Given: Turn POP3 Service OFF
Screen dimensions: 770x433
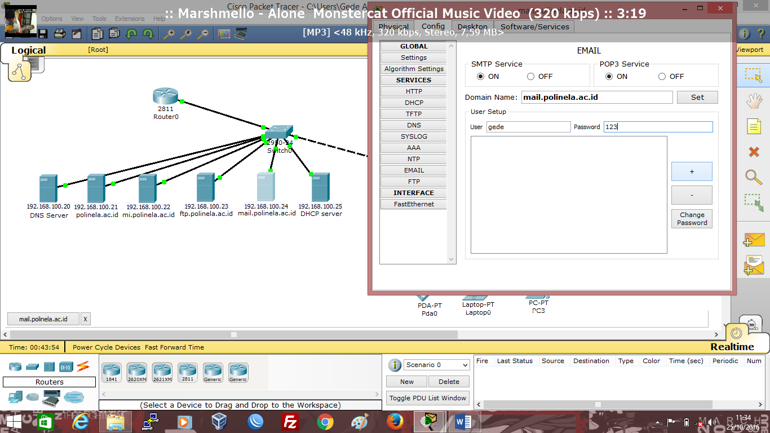Looking at the screenshot, I should (x=662, y=77).
